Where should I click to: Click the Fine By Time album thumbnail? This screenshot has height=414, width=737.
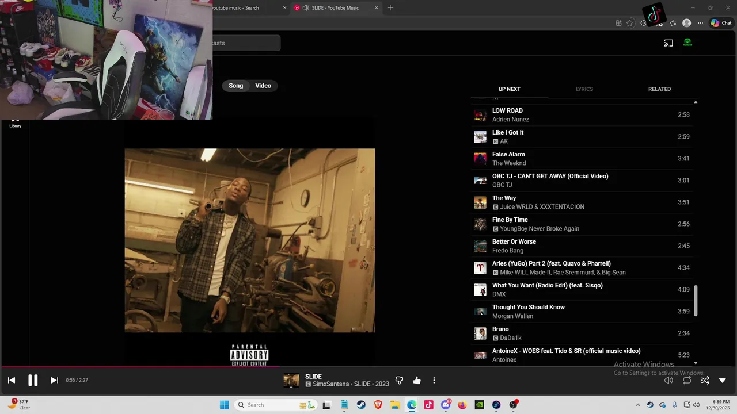pyautogui.click(x=480, y=224)
